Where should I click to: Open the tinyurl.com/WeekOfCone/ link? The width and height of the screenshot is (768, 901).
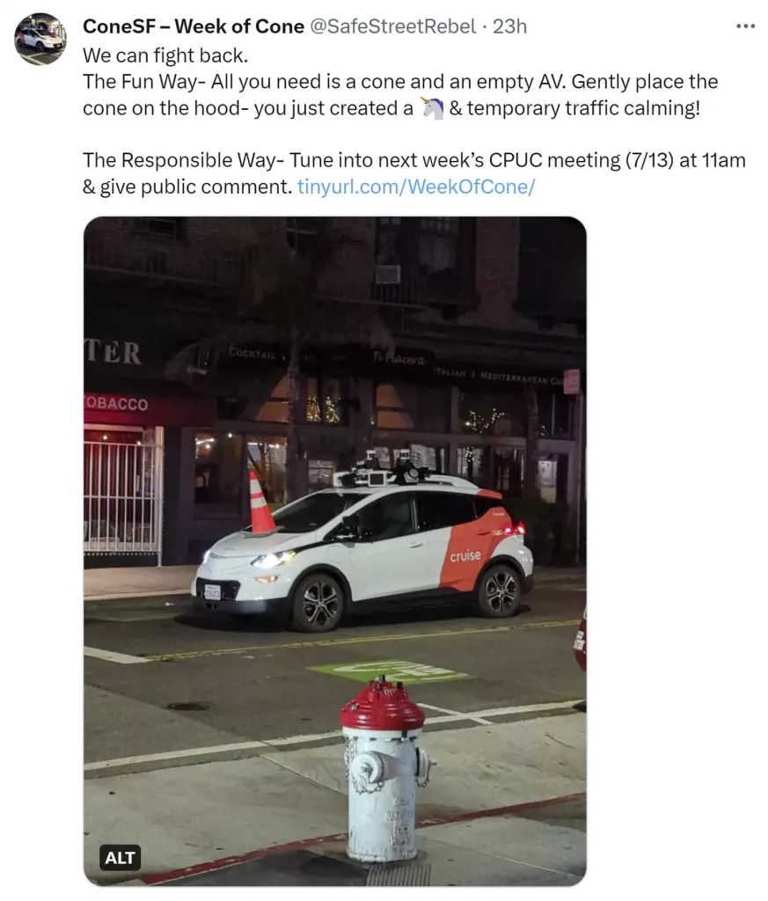click(x=416, y=187)
